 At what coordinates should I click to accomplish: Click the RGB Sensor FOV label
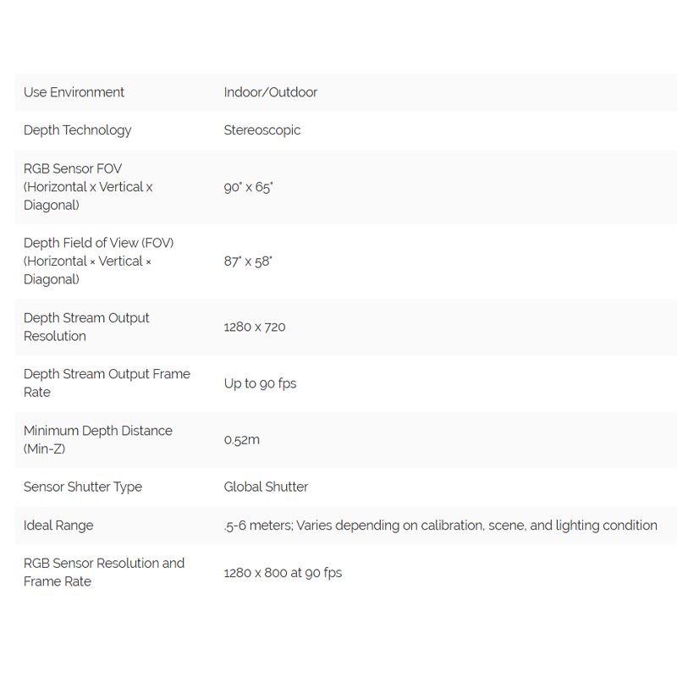[88, 187]
